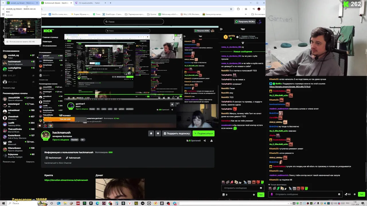Open the Партнерские прог... bookmarks folder

(134, 14)
